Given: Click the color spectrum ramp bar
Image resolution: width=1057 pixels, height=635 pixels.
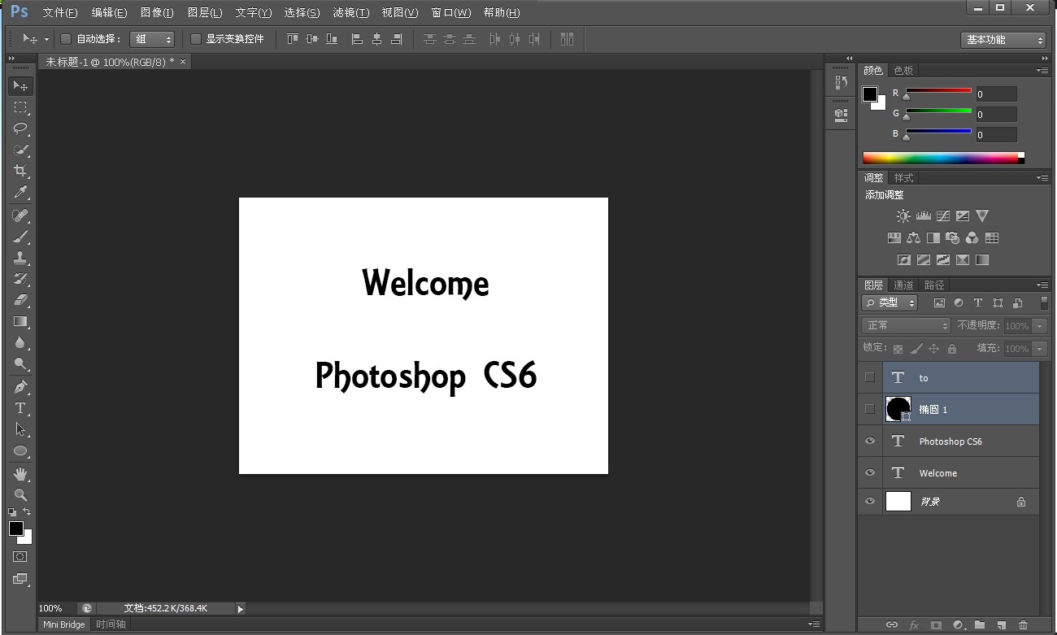Looking at the screenshot, I should 943,158.
